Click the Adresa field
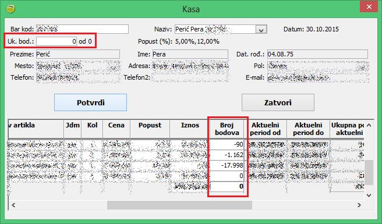This screenshot has width=382, height=224. [x=190, y=66]
